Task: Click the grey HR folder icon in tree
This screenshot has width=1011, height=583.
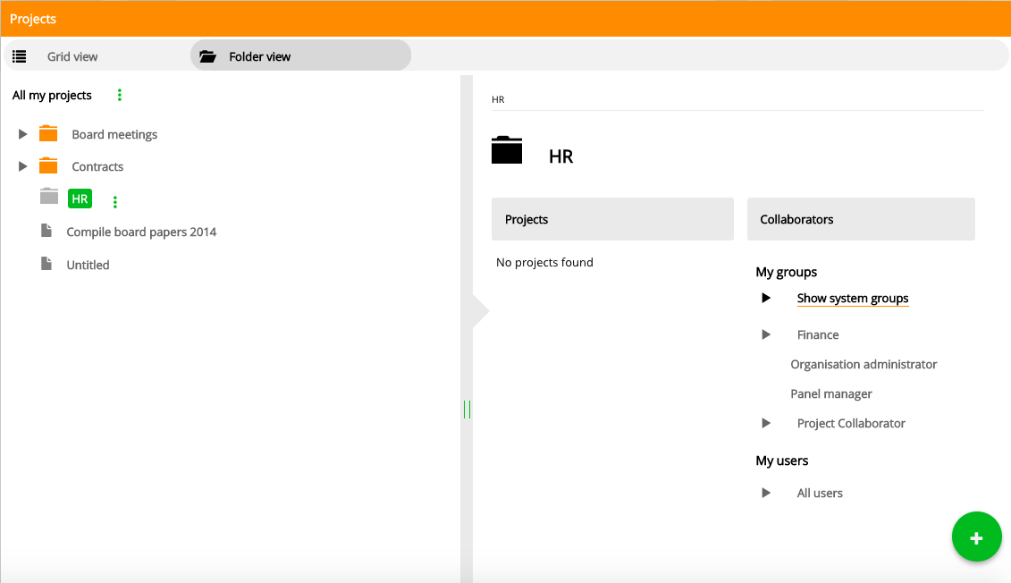Action: point(49,198)
